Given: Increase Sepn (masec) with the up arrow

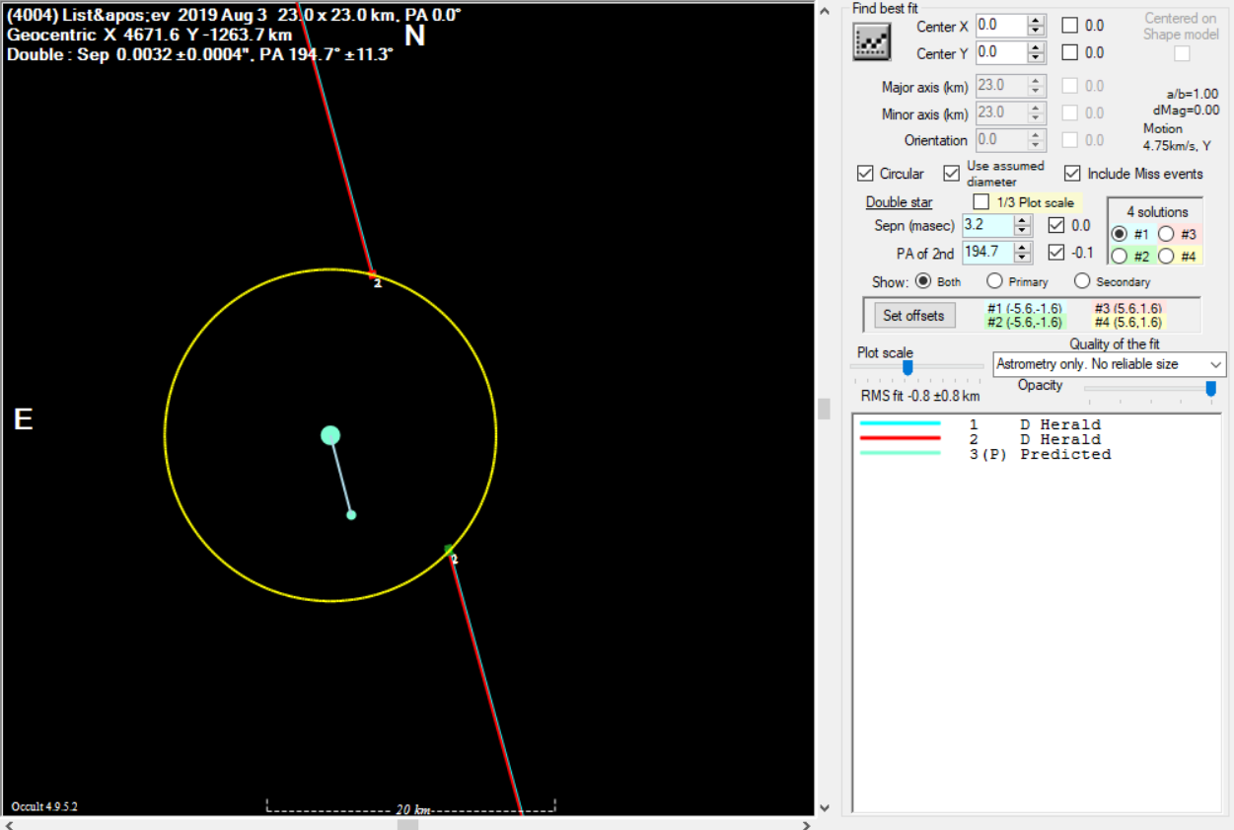Looking at the screenshot, I should coord(1023,220).
